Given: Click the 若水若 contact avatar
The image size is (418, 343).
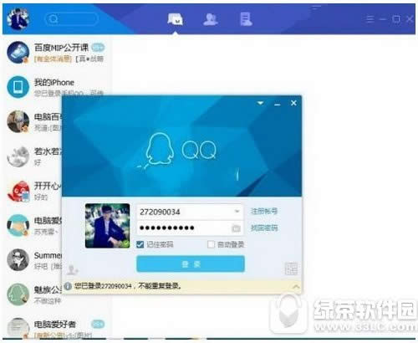Looking at the screenshot, I should coord(18,156).
